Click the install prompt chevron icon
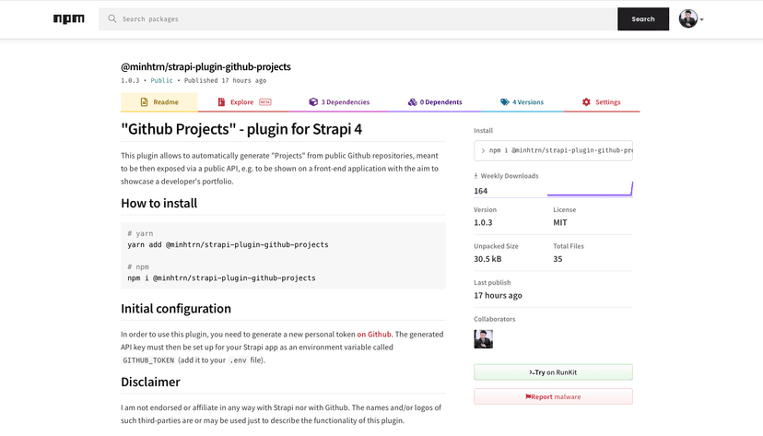Viewport: 763px width, 436px height. tap(483, 151)
